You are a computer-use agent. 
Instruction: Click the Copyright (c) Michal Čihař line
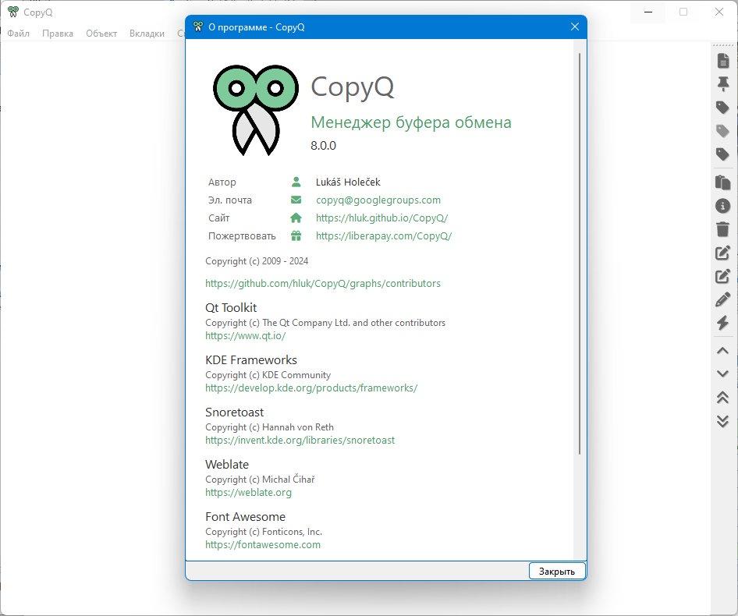[x=260, y=480]
